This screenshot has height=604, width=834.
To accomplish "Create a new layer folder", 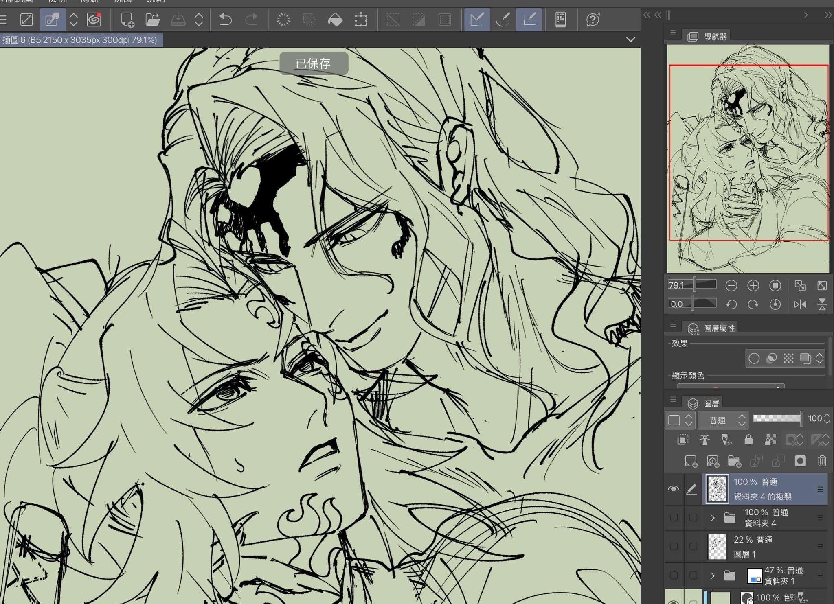I will (x=734, y=461).
